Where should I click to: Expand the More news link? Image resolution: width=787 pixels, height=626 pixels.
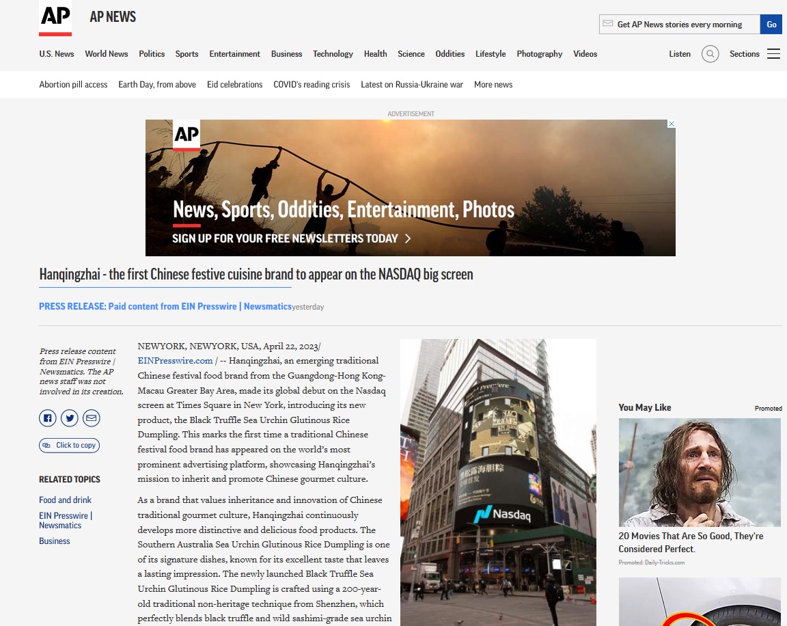point(493,85)
